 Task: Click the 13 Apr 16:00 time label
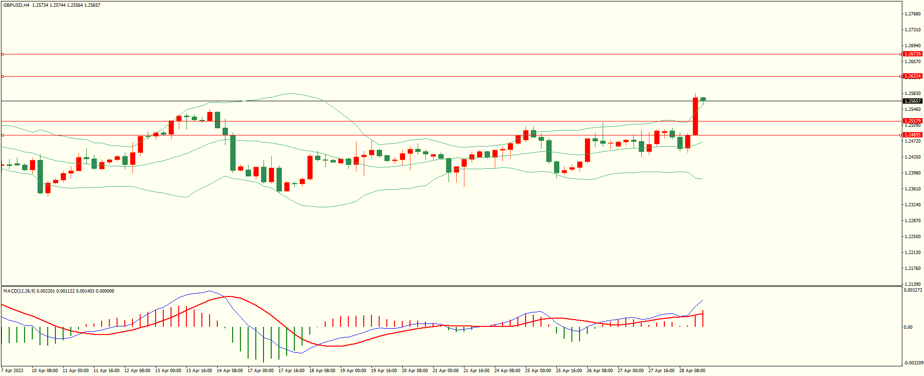coord(199,371)
